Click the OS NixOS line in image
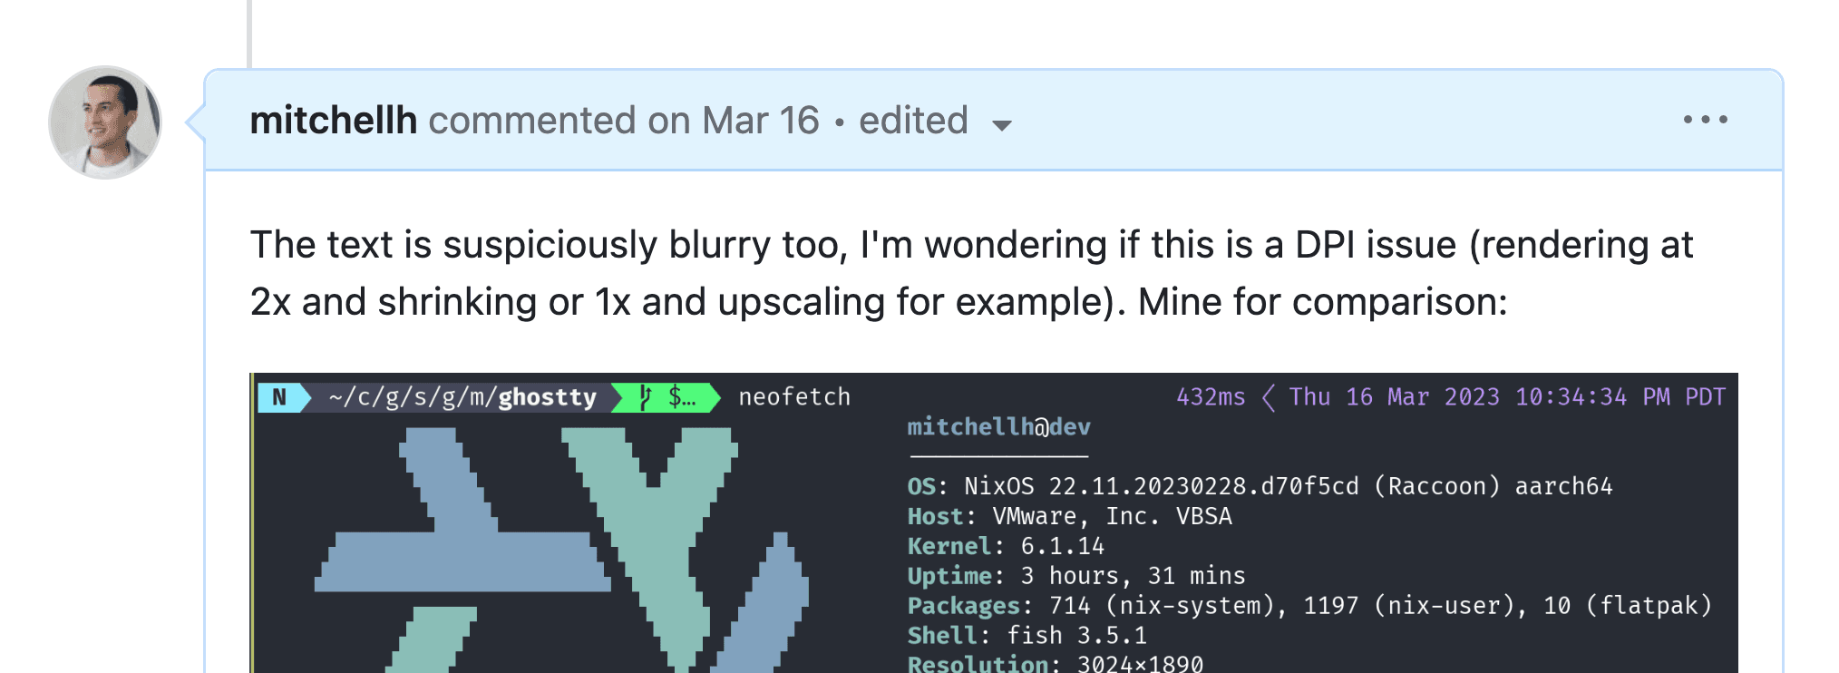Screen dimensions: 1839x673 [1260, 487]
